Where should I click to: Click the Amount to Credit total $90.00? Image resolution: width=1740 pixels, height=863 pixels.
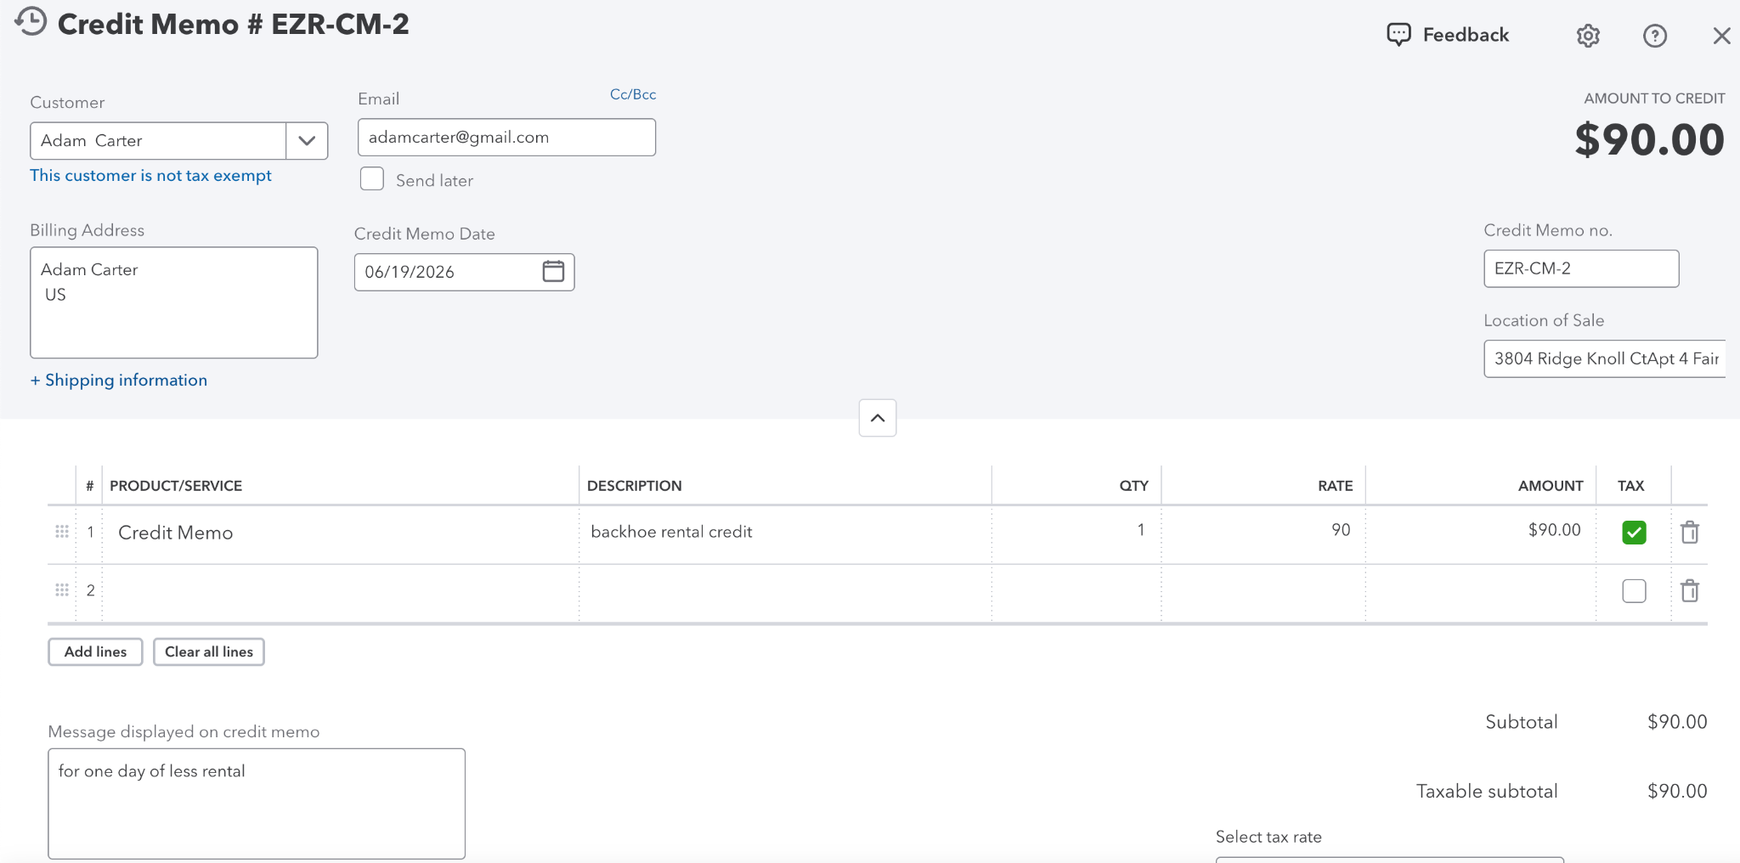click(1649, 139)
